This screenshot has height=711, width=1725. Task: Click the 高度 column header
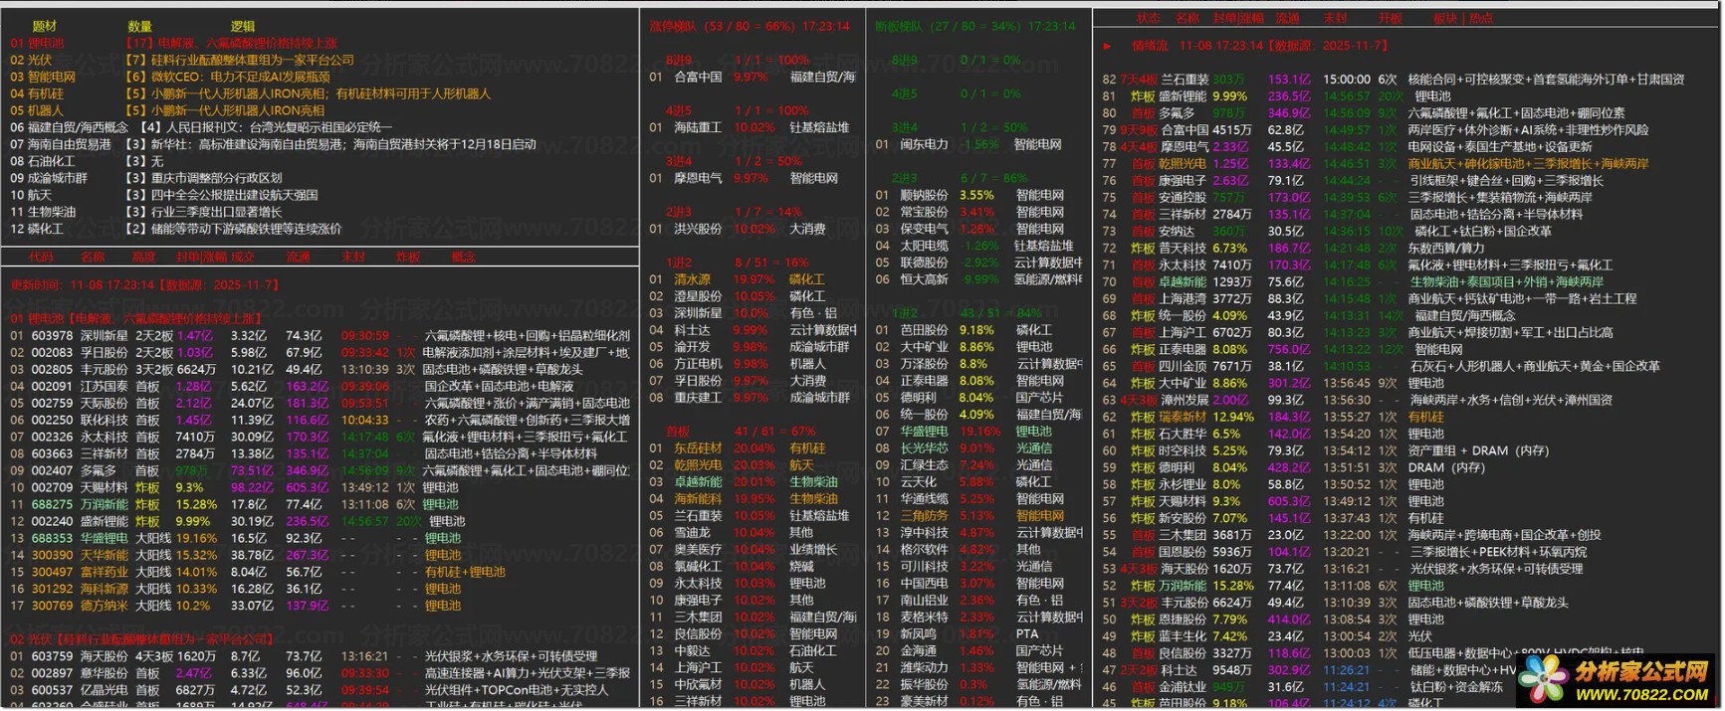tap(143, 257)
